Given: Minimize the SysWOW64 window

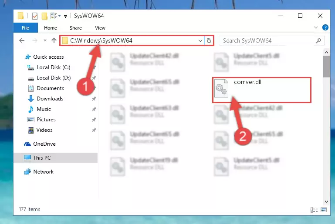Looking at the screenshot, I should coord(281,16).
